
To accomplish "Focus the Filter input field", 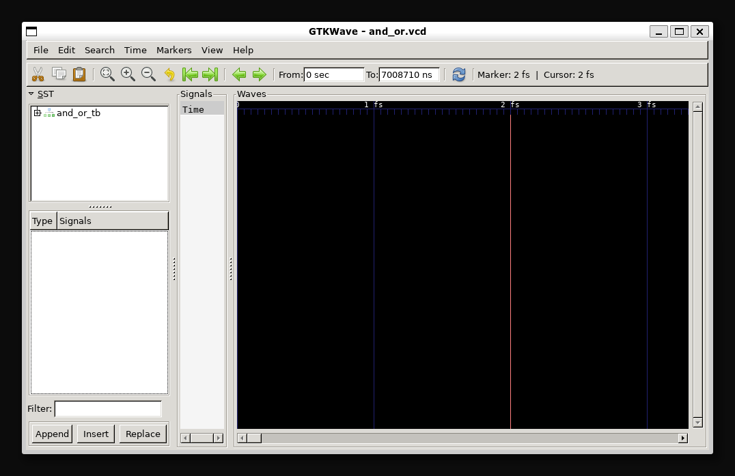I will pos(108,408).
